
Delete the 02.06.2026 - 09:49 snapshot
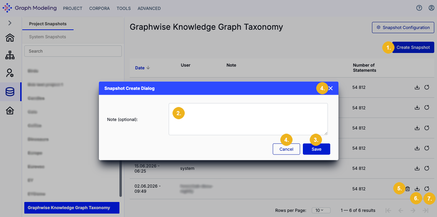(x=408, y=189)
